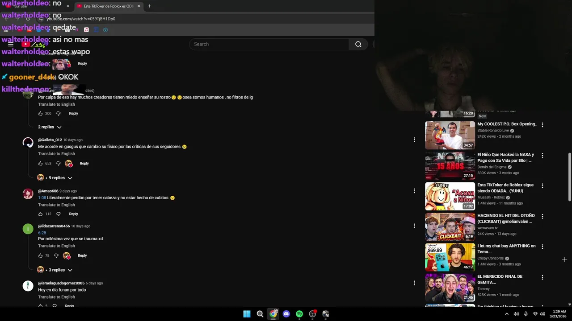The height and width of the screenshot is (321, 572).
Task: Reply to @Galleta_012's comment
Action: point(84,164)
